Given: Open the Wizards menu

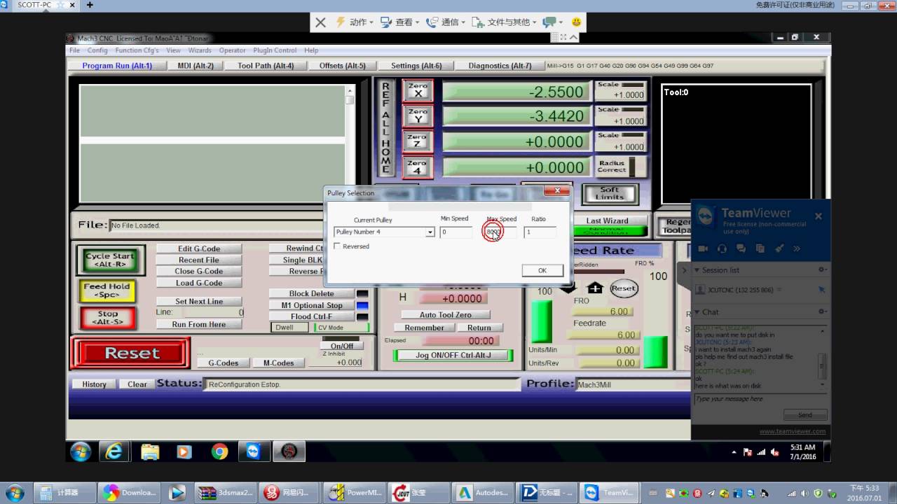Looking at the screenshot, I should [x=200, y=50].
